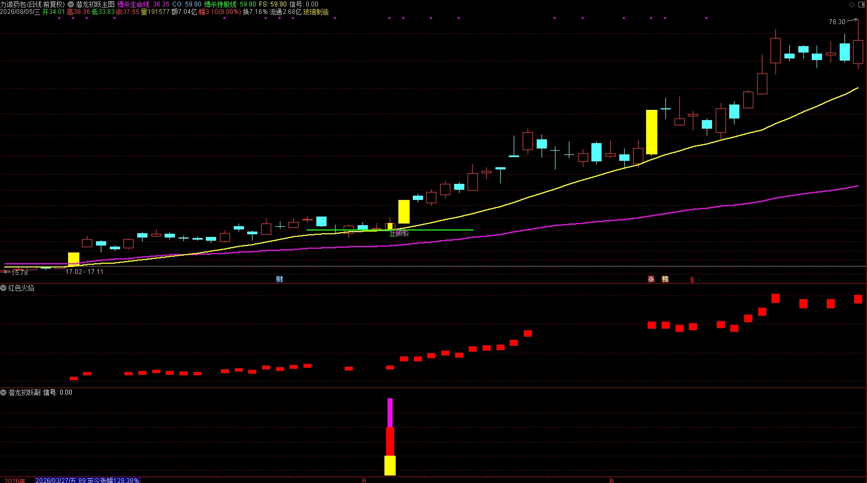The width and height of the screenshot is (867, 483).
Task: Click the 2026/03/27 interval statistics label
Action: (87, 480)
